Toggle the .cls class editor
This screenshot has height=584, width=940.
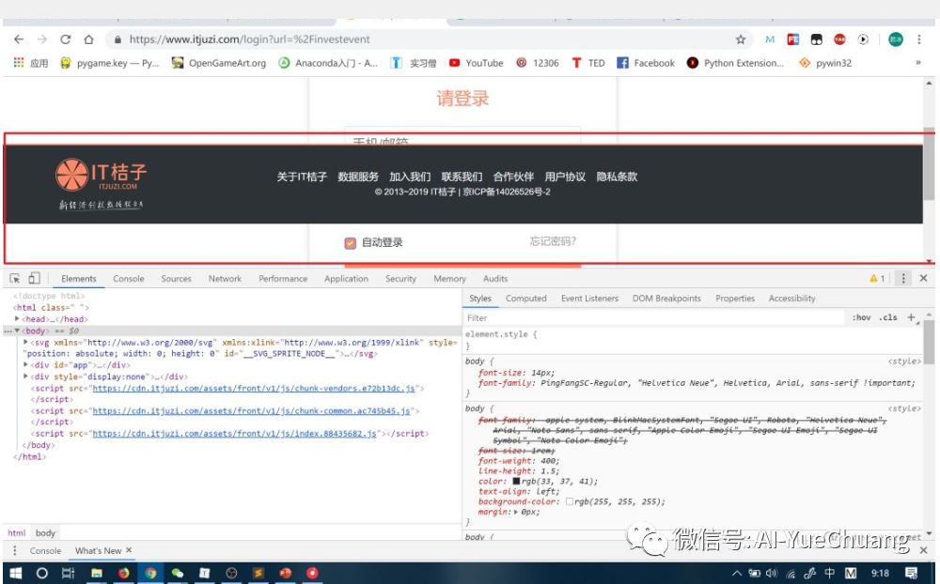pyautogui.click(x=888, y=317)
